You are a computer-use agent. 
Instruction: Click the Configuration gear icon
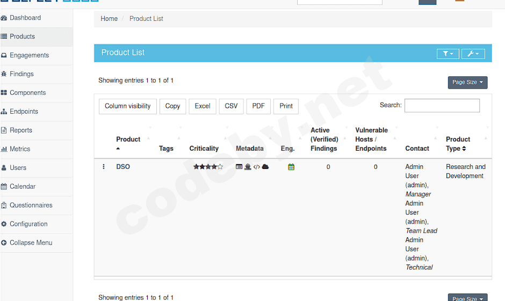4,224
